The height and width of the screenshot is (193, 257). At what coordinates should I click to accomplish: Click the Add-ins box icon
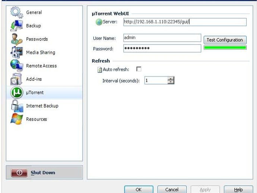tap(16, 79)
